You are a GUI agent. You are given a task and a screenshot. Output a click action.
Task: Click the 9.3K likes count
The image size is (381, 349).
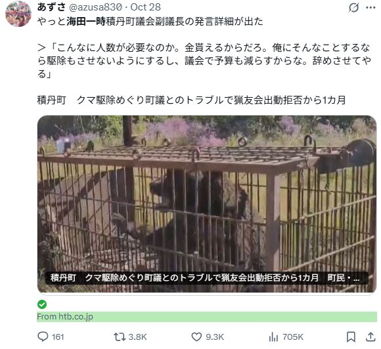tap(215, 337)
